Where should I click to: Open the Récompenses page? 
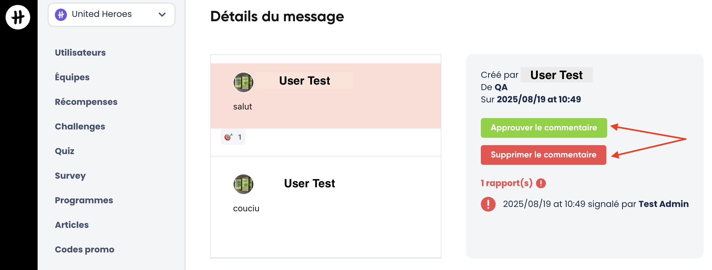pyautogui.click(x=86, y=102)
